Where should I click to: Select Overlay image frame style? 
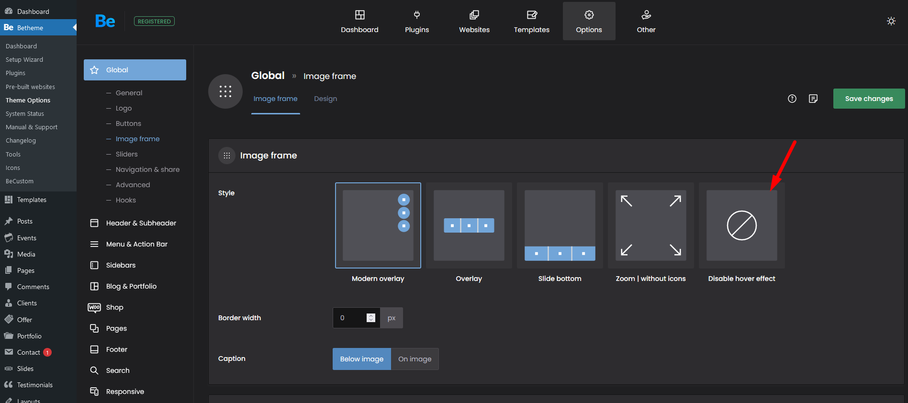(469, 225)
